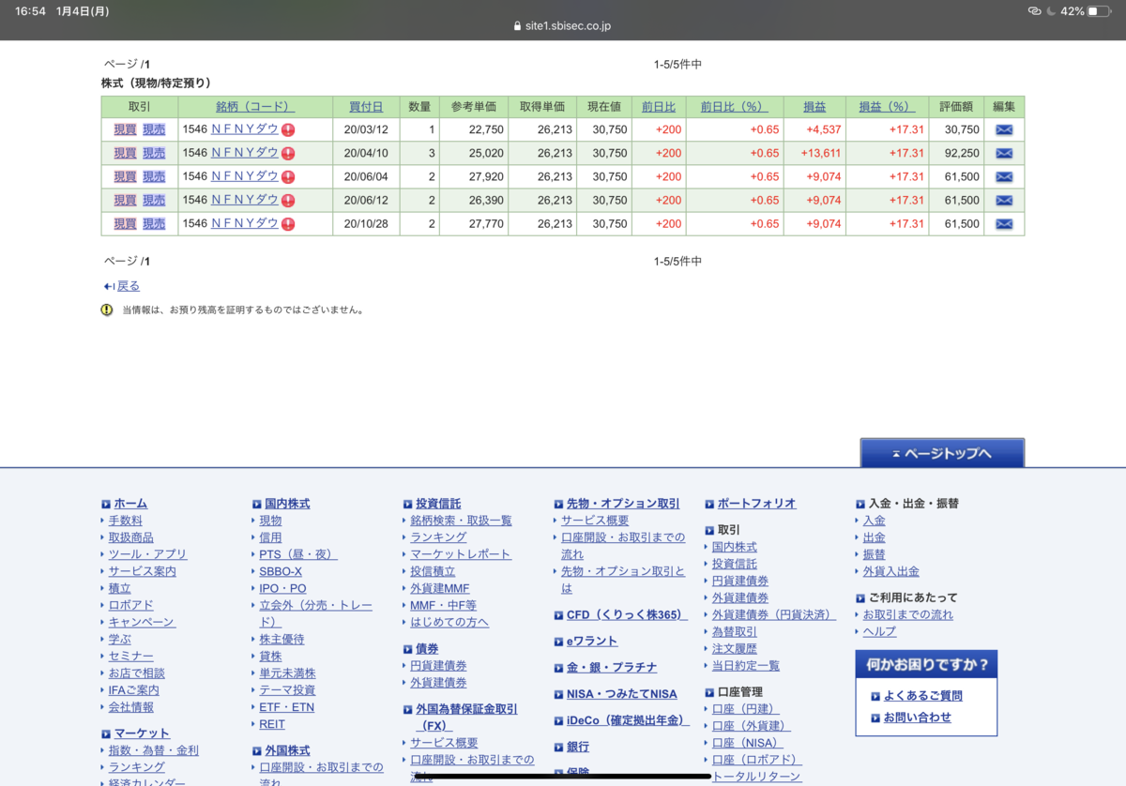Select the 損益 value +13,611
The height and width of the screenshot is (786, 1126).
(820, 153)
